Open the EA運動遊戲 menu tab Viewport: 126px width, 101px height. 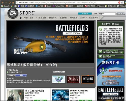41,18
